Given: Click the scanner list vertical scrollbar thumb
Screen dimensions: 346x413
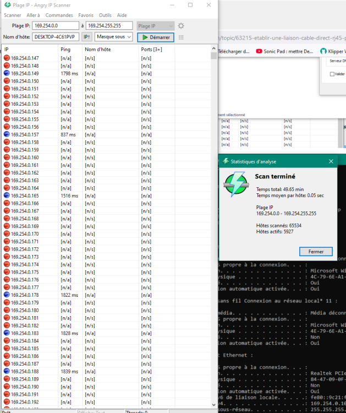Looking at the screenshot, I should click(x=213, y=56).
